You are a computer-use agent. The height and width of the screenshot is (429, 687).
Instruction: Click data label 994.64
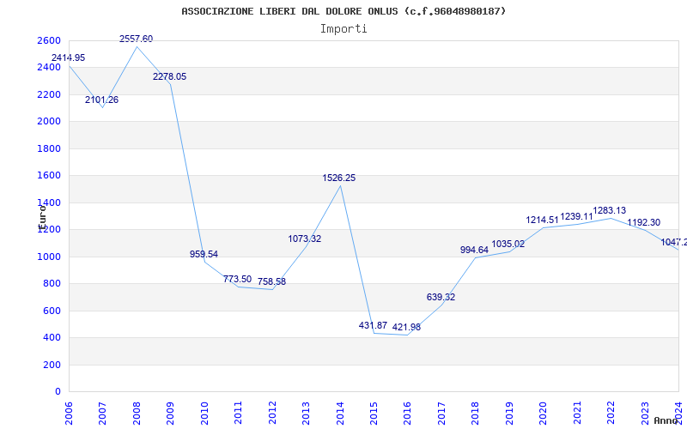click(x=474, y=250)
